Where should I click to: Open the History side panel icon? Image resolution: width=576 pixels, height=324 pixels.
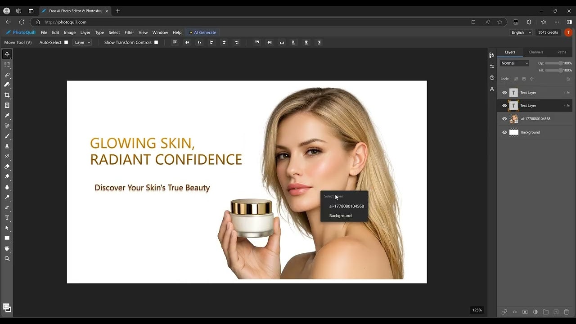tap(492, 55)
